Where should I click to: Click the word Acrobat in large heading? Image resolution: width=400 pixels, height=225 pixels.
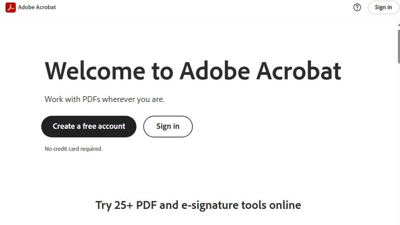[299, 71]
